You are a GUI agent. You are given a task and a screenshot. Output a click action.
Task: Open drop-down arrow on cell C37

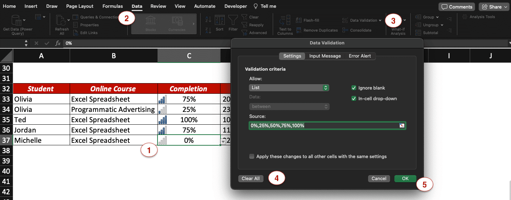coord(223,141)
